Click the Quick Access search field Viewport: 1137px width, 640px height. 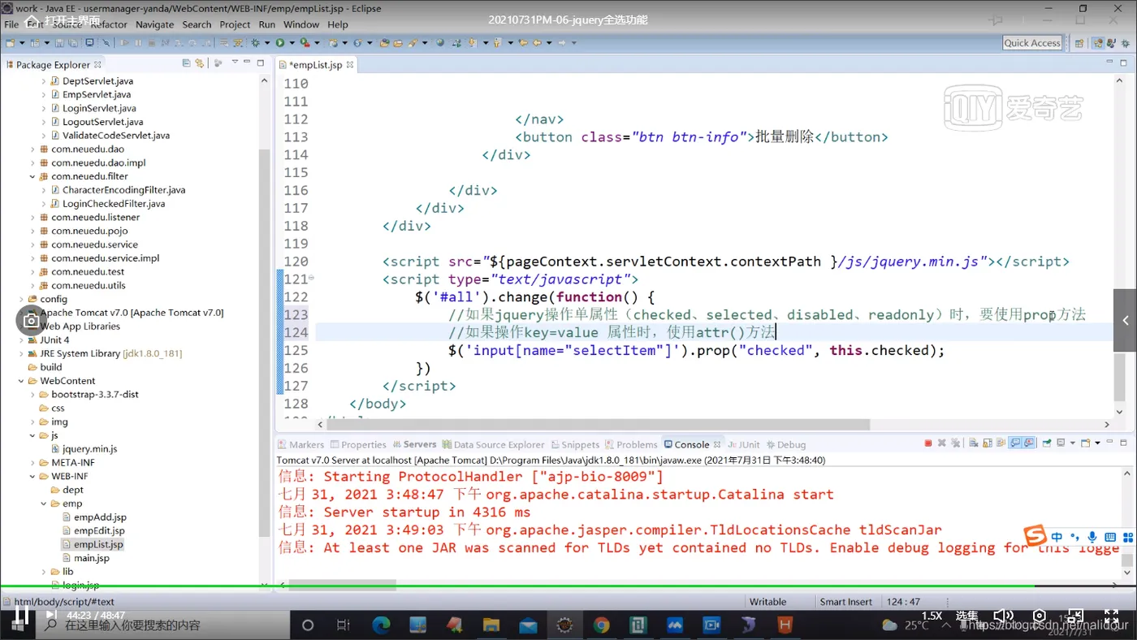tap(1032, 43)
